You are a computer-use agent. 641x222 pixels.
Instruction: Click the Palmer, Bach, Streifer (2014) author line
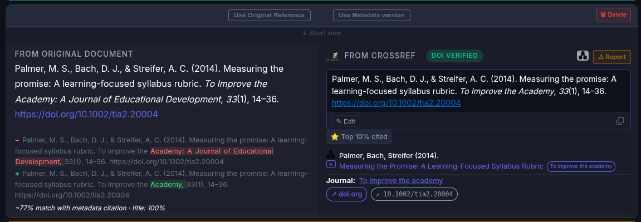[389, 155]
